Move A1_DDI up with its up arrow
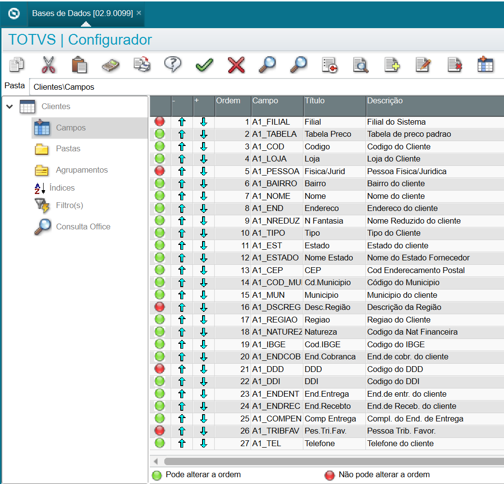The width and height of the screenshot is (504, 484). (x=182, y=381)
